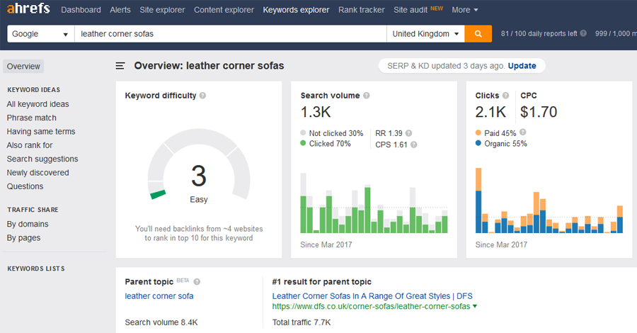The width and height of the screenshot is (637, 333).
Task: Click the Search volume bar chart
Action: coord(374,203)
